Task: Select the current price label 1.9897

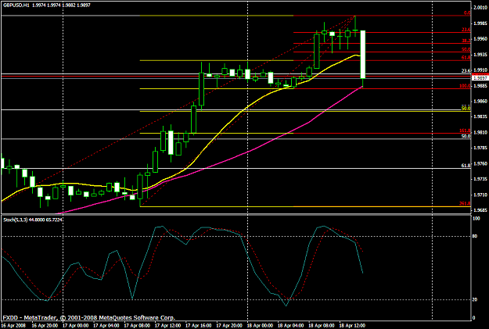Action: pyautogui.click(x=480, y=78)
